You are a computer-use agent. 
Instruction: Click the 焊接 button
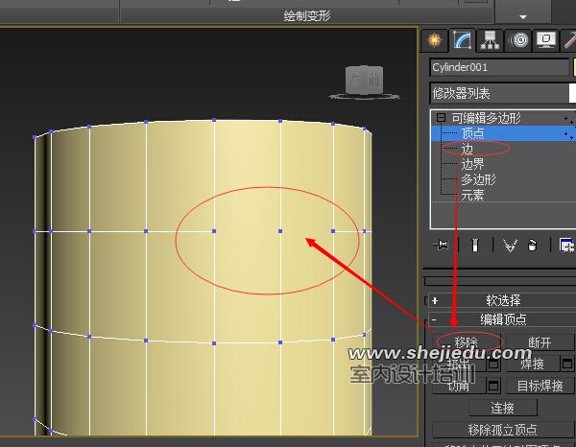(533, 365)
